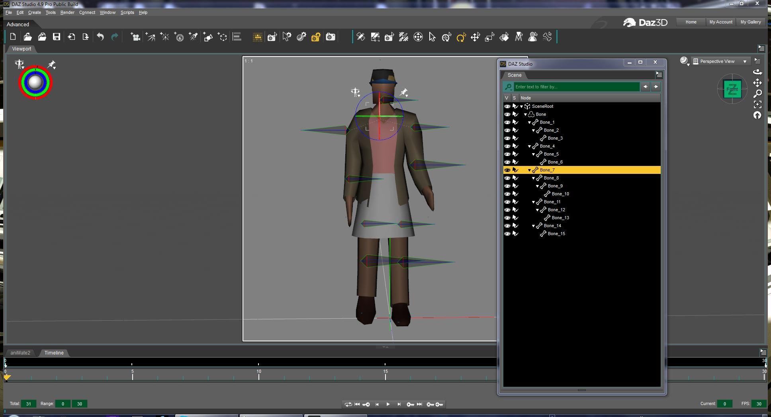Select the Translate move tool icon
Screen dimensions: 771x417
click(475, 37)
